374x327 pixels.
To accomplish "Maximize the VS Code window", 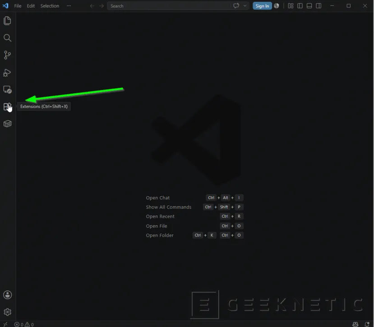I will (348, 6).
